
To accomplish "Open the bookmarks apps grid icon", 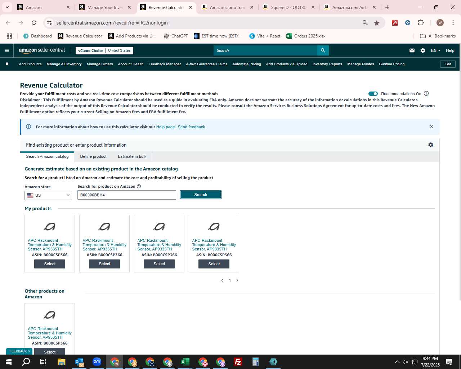I will (9, 36).
